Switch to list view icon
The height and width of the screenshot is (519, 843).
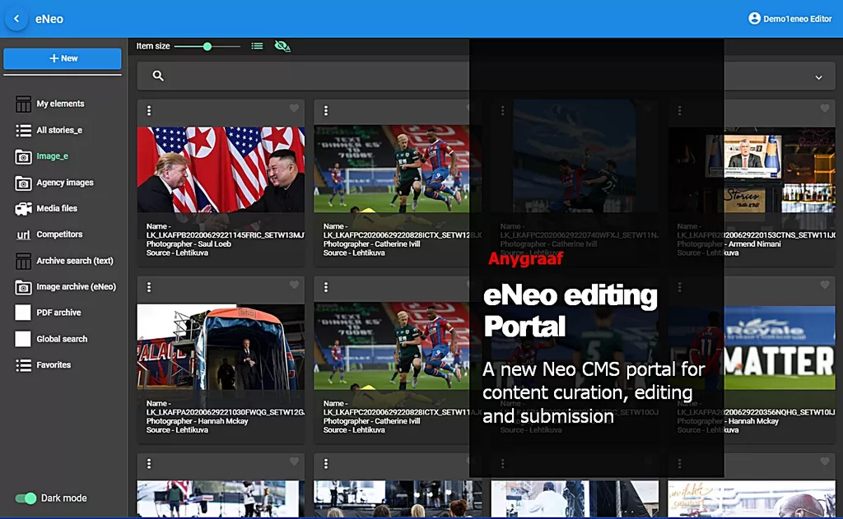pyautogui.click(x=257, y=46)
